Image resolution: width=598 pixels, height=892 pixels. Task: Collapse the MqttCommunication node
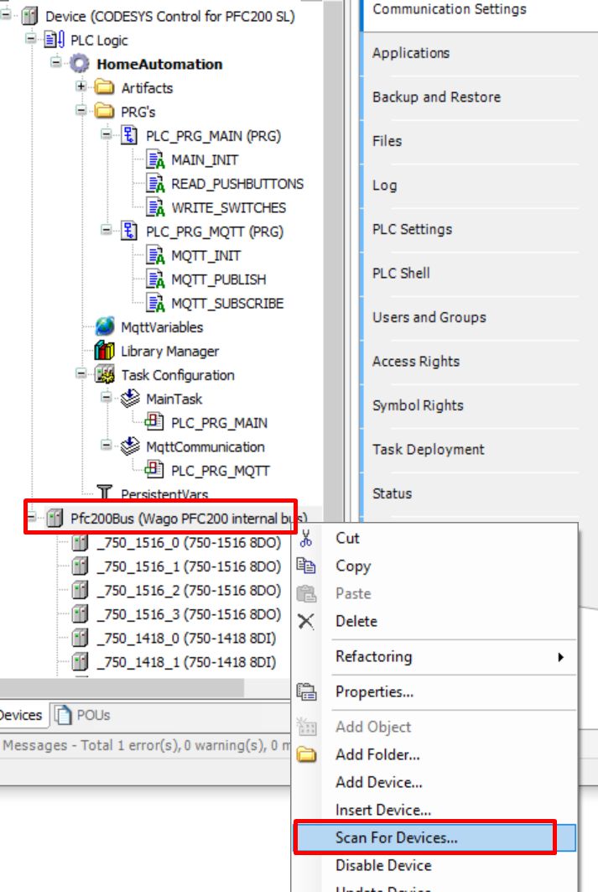click(x=107, y=444)
